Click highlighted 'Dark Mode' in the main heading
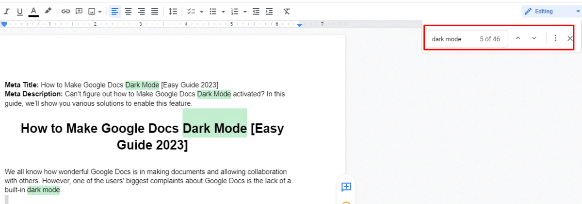 pos(215,129)
